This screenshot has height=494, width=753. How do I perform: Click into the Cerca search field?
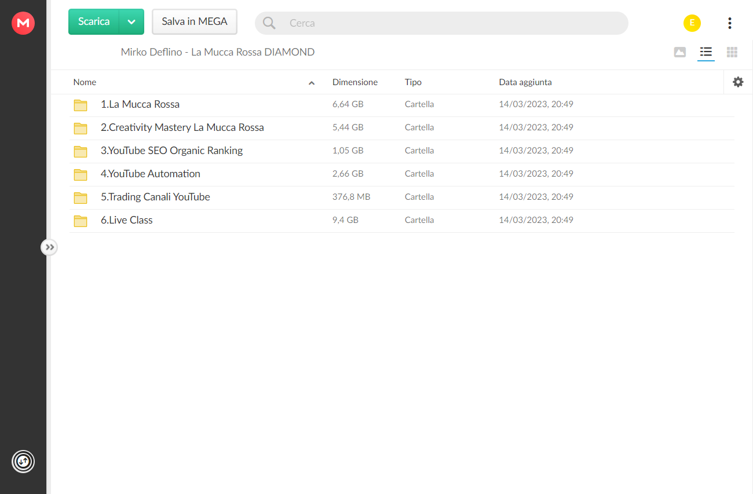click(441, 23)
